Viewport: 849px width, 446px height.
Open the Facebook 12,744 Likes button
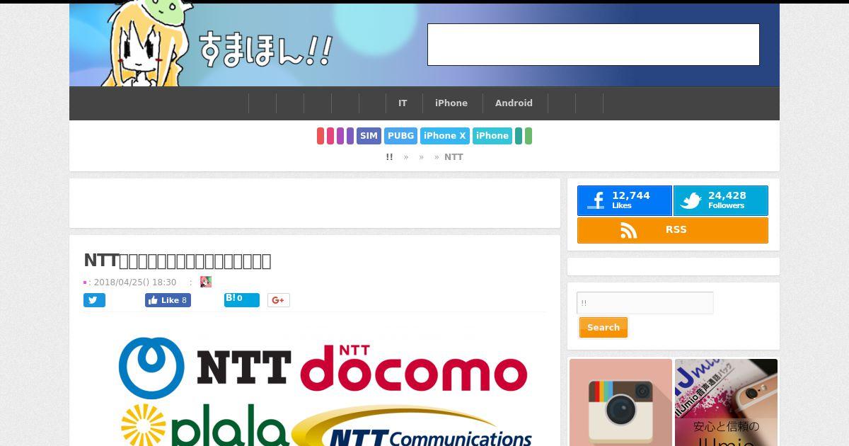click(x=625, y=201)
